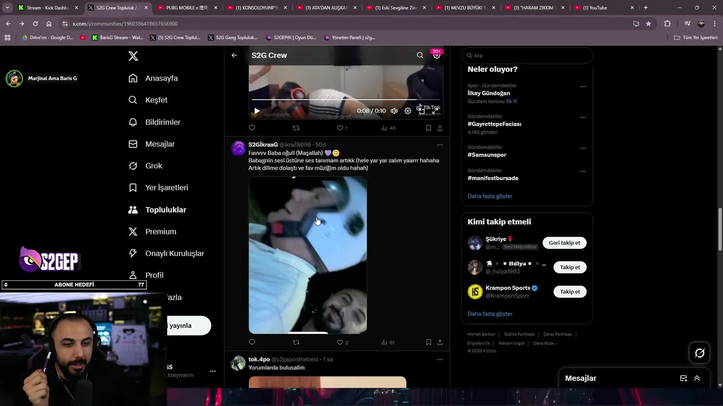Screen dimensions: 723x406
Task: Open more options on S2GikraaG post
Action: click(x=439, y=145)
